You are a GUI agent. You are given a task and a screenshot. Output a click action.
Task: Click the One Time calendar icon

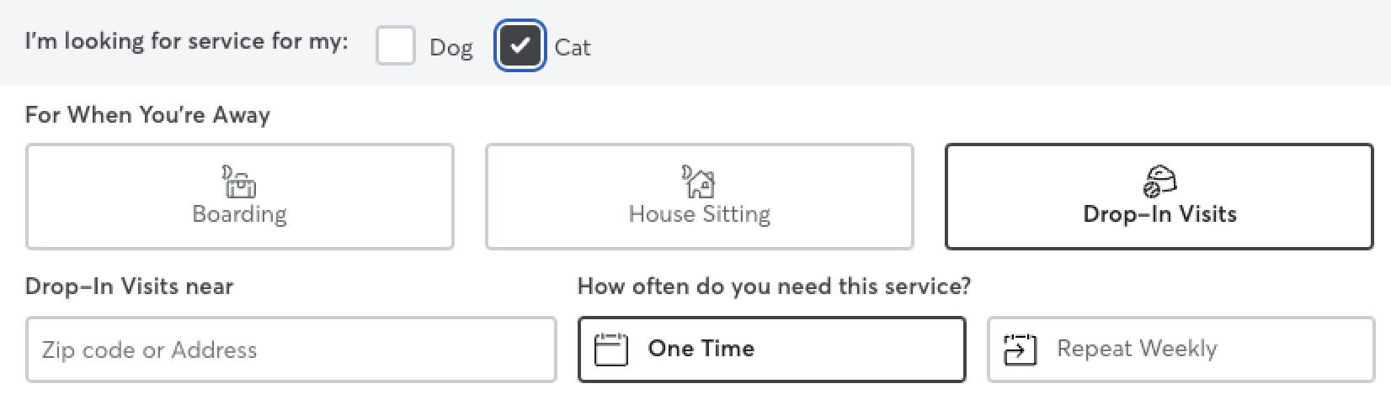(611, 349)
